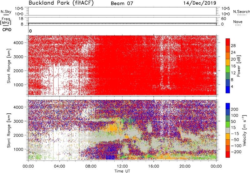Image resolution: width=250 pixels, height=173 pixels.
Task: Click the CPID value '0'
Action: click(x=30, y=31)
